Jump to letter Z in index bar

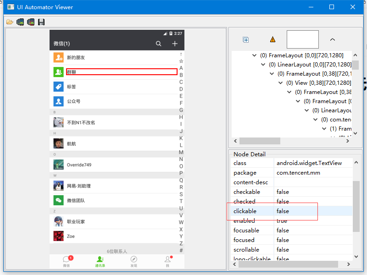coord(181,243)
